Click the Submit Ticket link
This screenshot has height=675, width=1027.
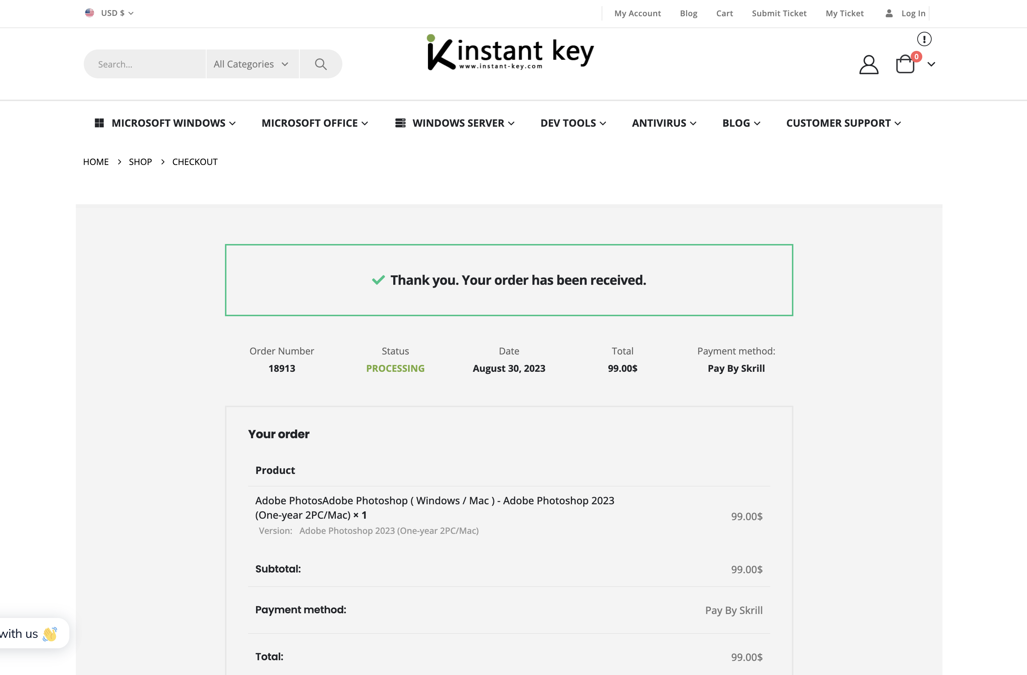pyautogui.click(x=779, y=13)
